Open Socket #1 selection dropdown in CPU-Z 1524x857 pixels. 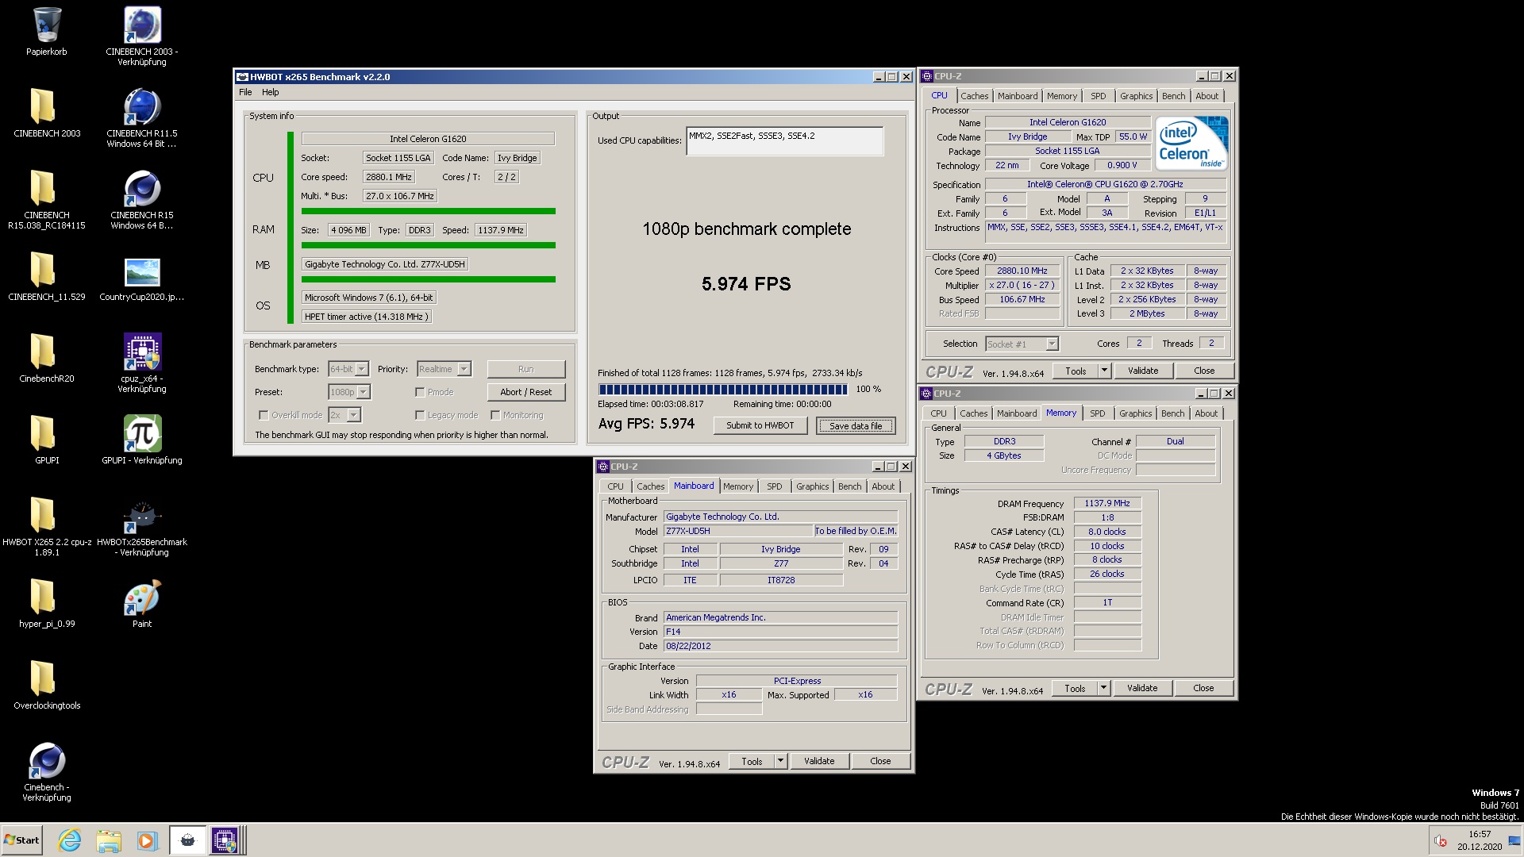[x=1022, y=344]
